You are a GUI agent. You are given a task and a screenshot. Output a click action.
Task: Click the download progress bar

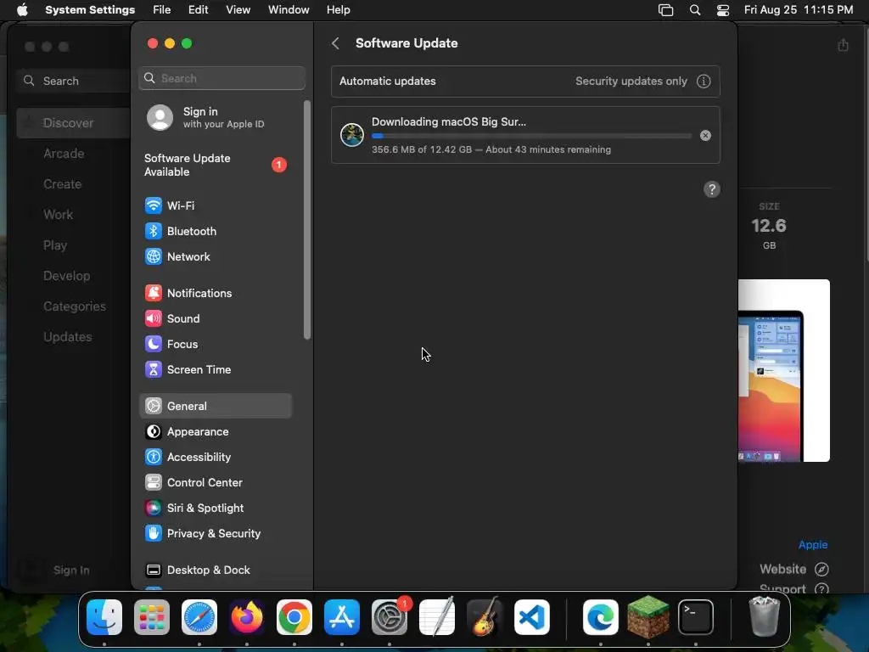pos(531,136)
